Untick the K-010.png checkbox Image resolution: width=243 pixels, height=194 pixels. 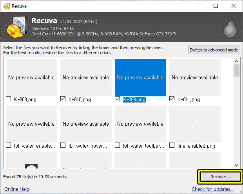point(63,99)
